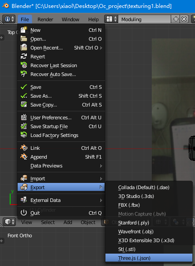Screen dimensions: 195x266
Task: Open the 3D viewport Object menu
Action: tap(88, 222)
